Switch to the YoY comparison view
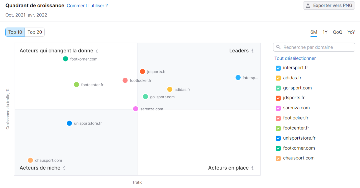Image resolution: width=360 pixels, height=188 pixels. click(351, 32)
